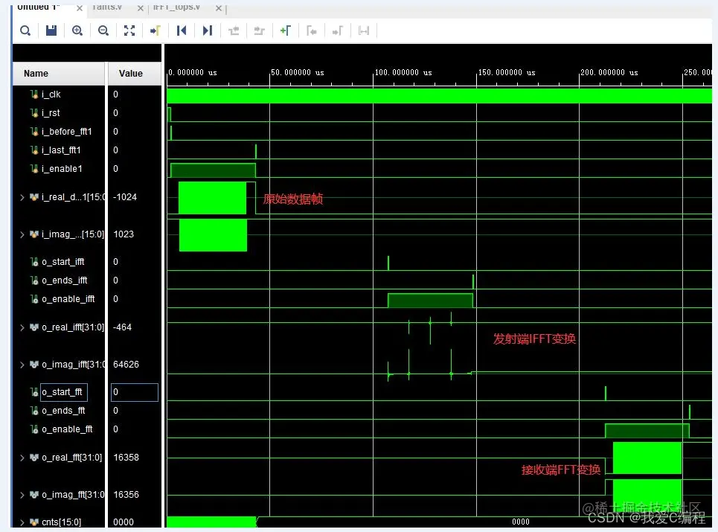Expand the o_real_fft[31:0] bus
718x532 pixels.
[x=22, y=458]
